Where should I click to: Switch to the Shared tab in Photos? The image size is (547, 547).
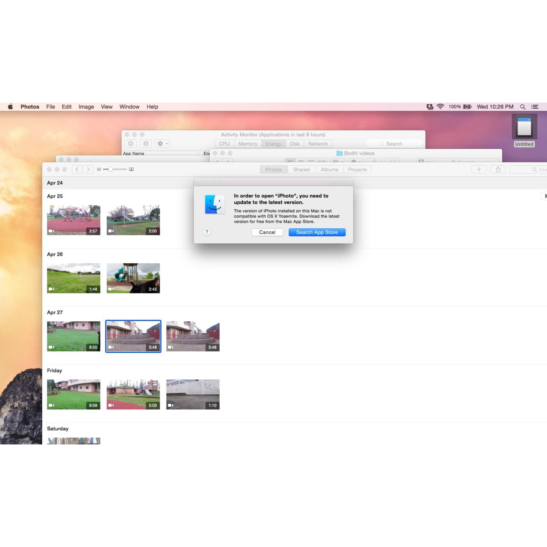[x=301, y=170]
